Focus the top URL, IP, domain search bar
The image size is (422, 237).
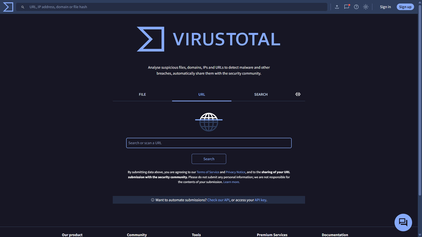coord(171,7)
